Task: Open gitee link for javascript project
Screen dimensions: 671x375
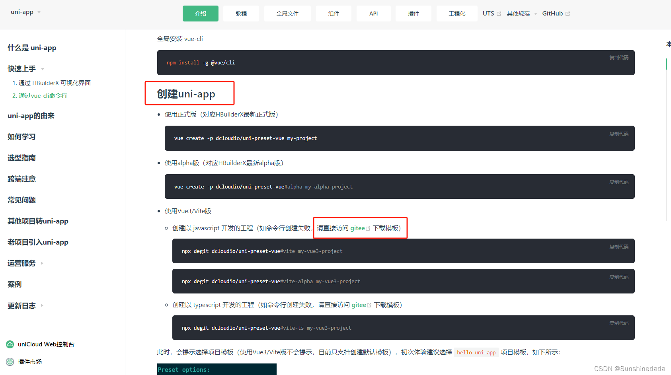Action: coord(357,228)
